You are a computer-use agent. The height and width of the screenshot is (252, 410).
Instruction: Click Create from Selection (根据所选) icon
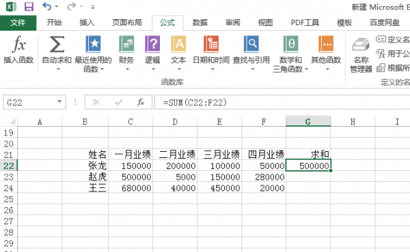[x=381, y=68]
